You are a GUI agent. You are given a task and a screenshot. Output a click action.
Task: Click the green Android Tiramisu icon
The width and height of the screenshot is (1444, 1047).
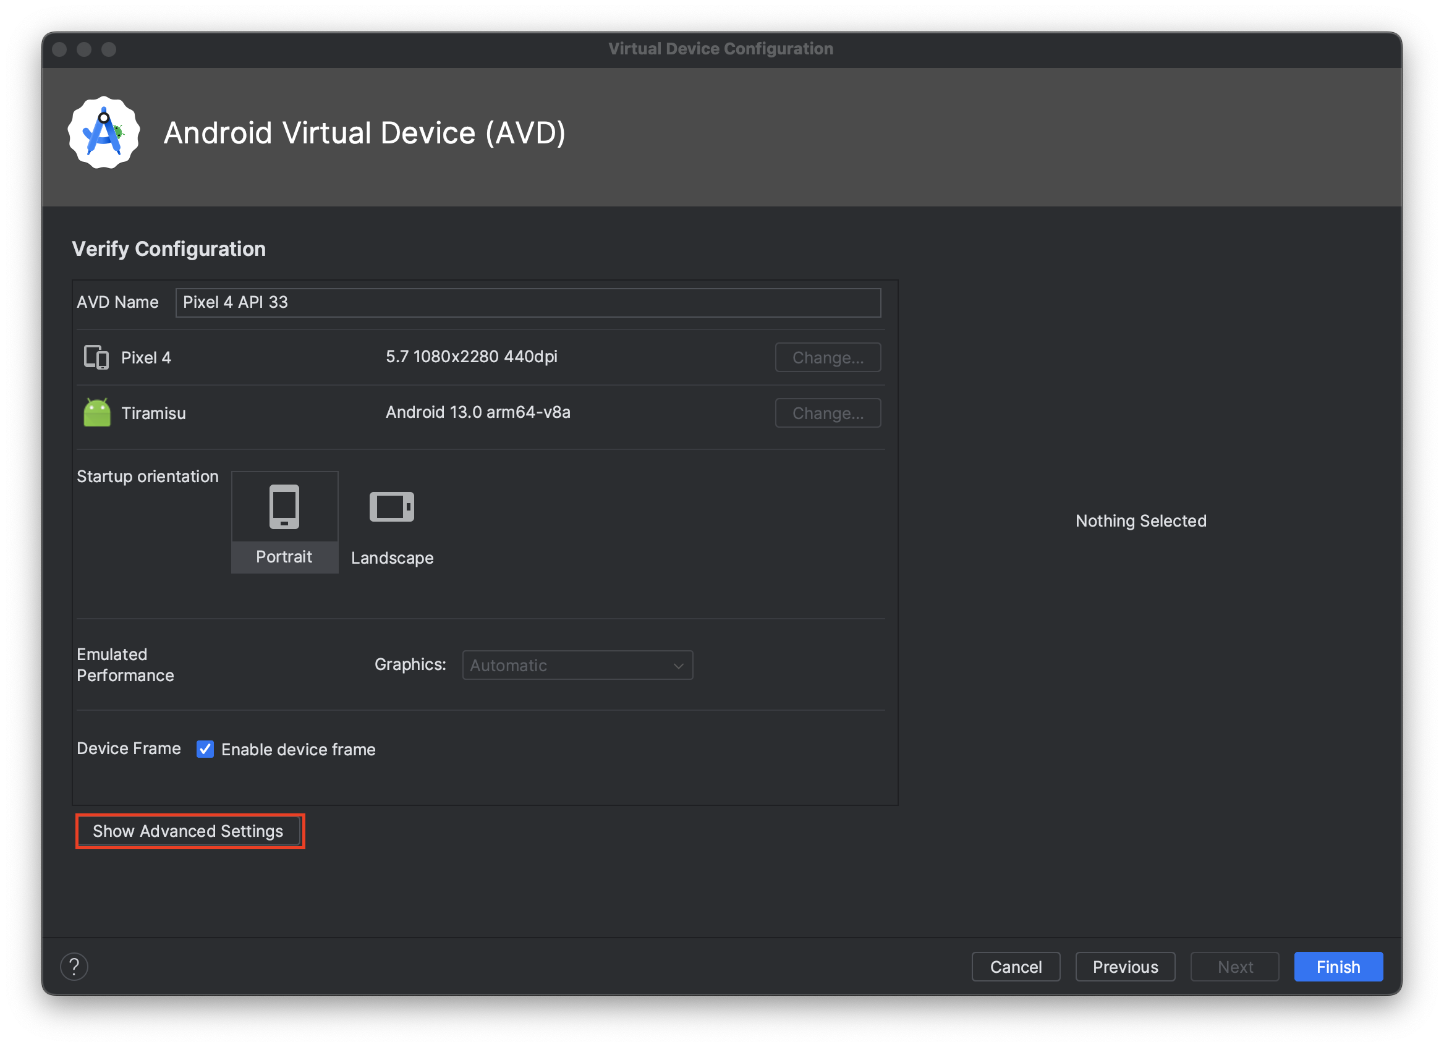coord(97,412)
